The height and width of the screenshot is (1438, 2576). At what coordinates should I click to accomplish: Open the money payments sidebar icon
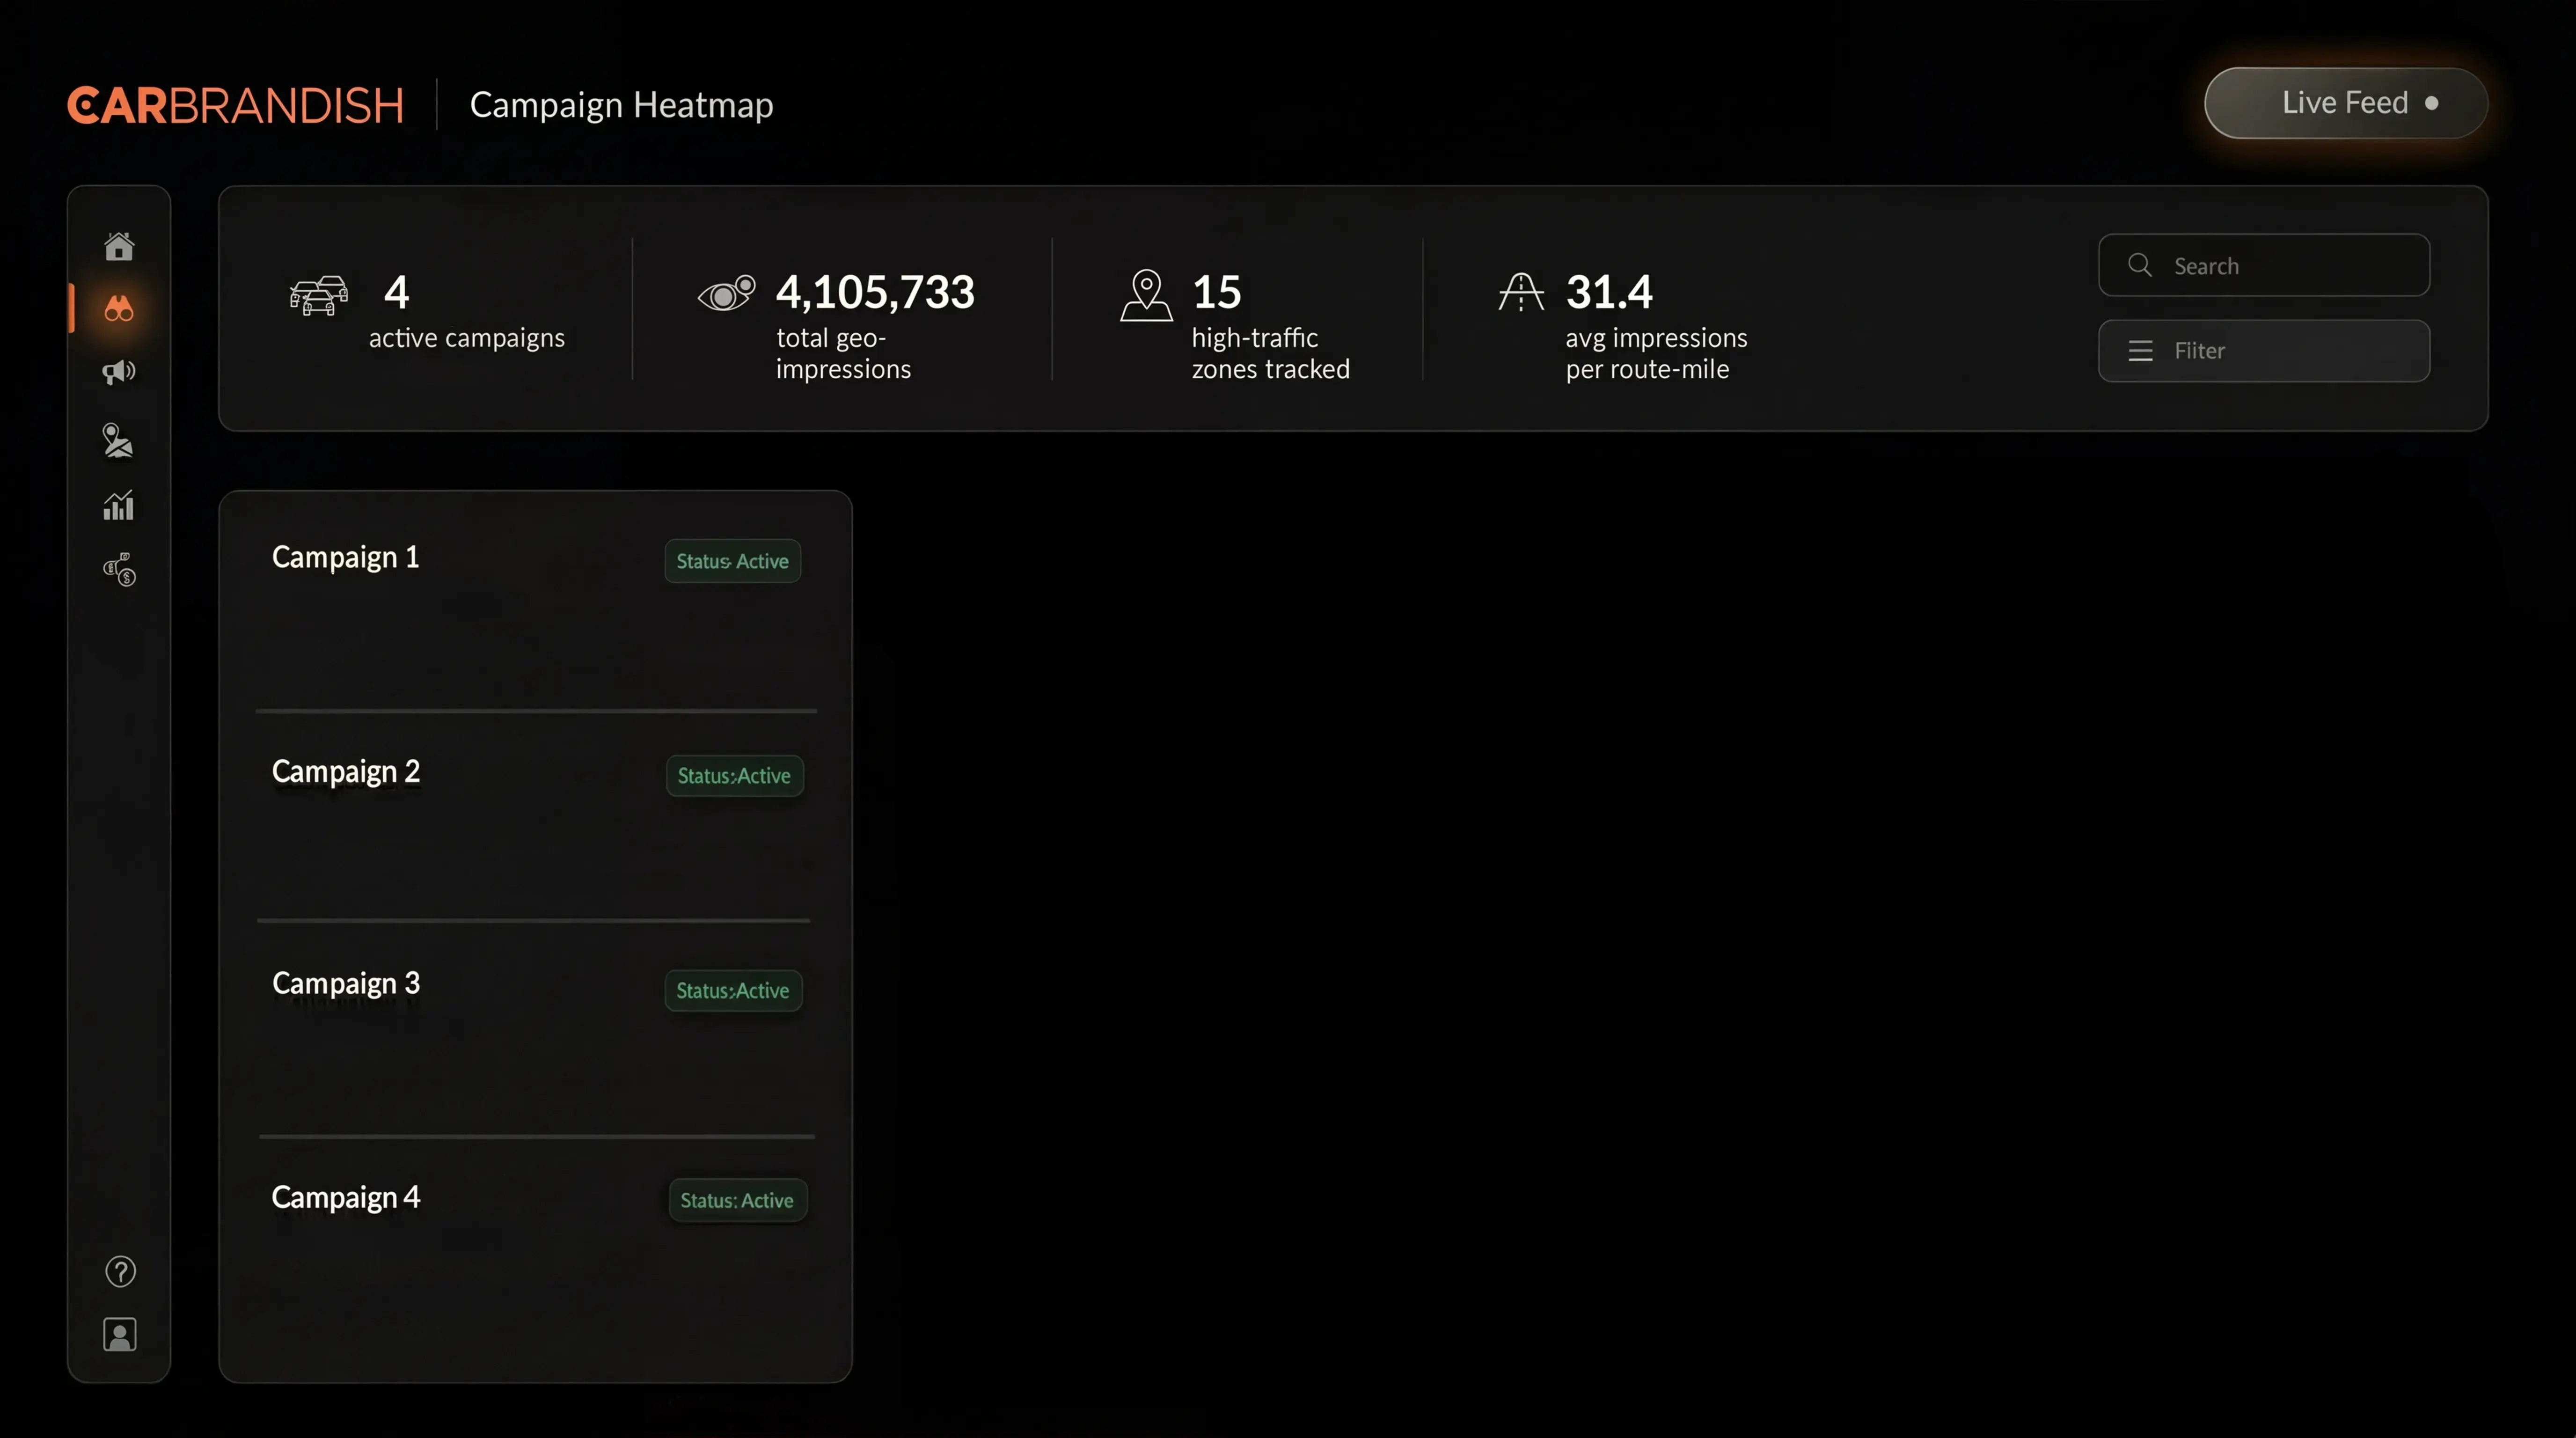point(120,569)
